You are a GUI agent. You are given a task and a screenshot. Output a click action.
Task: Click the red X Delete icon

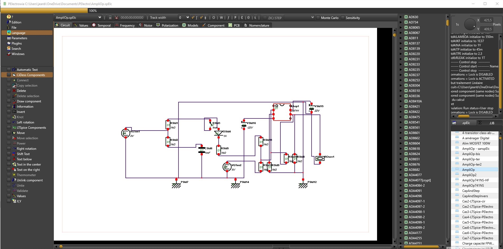[14, 91]
